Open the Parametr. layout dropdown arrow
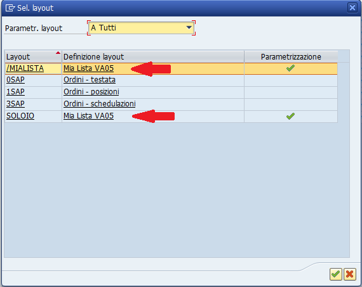The width and height of the screenshot is (362, 287). coord(189,28)
